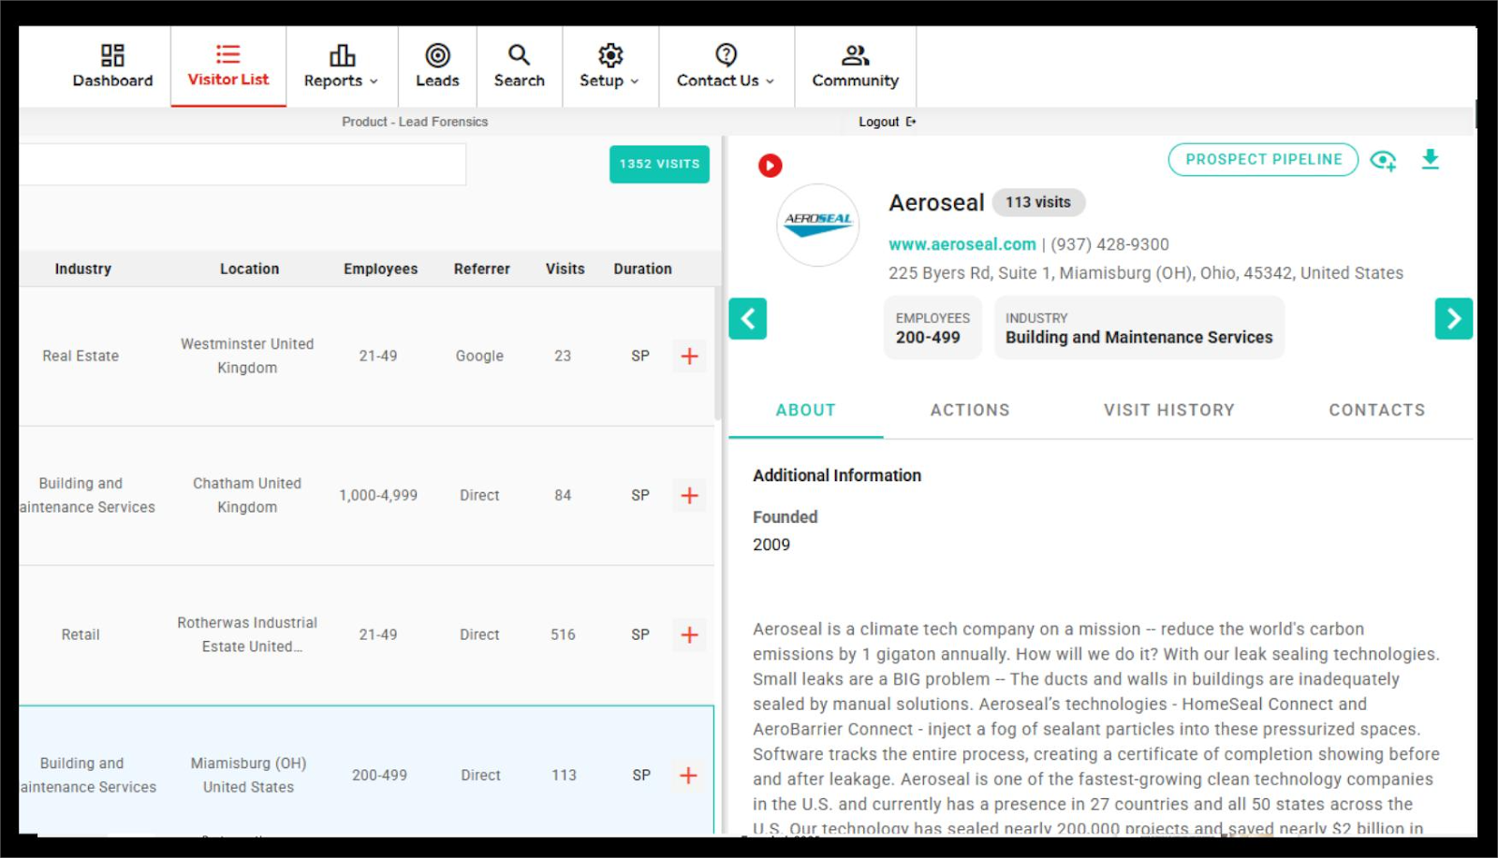Click plus icon in Miamisburg (OH) row
The image size is (1498, 858).
(688, 776)
